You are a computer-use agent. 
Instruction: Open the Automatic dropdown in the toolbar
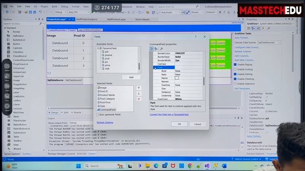[x=171, y=12]
